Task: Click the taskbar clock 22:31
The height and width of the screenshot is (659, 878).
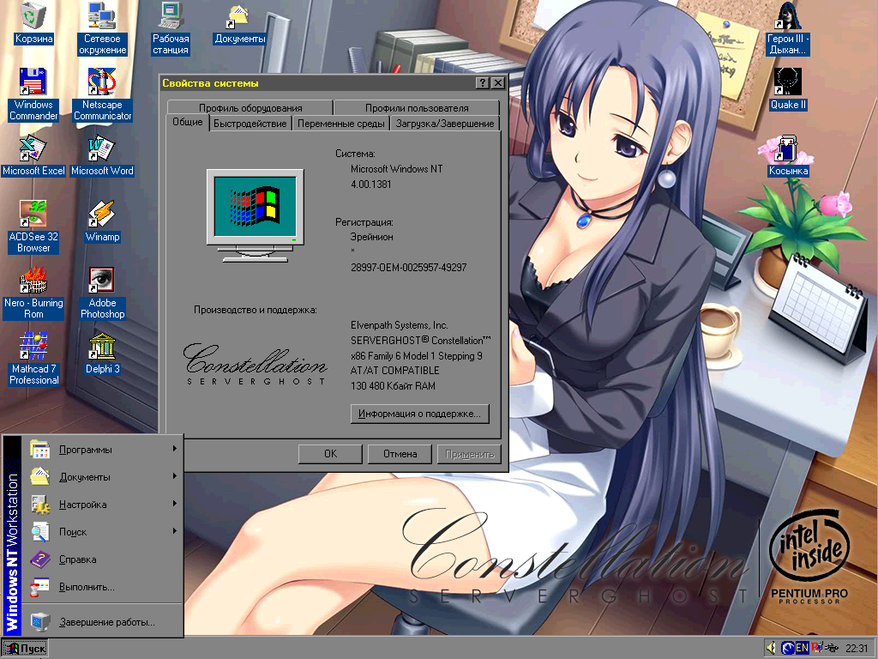Action: coord(857,649)
